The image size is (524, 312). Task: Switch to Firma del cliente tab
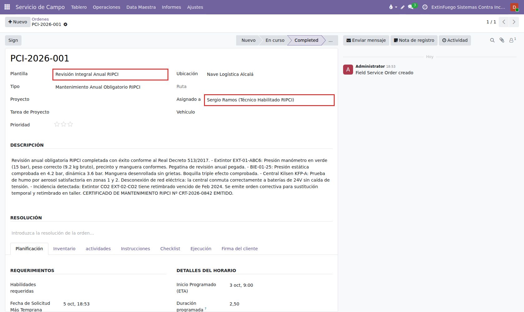240,249
